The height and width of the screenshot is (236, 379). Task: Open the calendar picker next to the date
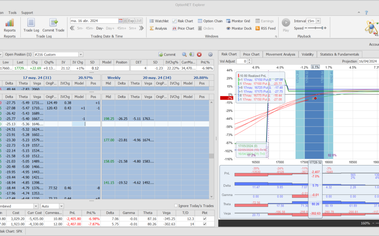coord(120,21)
